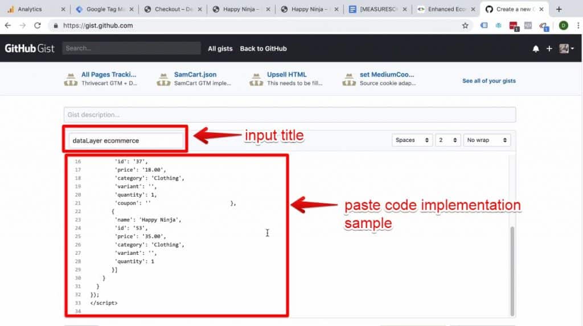The width and height of the screenshot is (583, 326).
Task: Click code line 'name': 'Happy Ninja'
Action: coord(148,220)
